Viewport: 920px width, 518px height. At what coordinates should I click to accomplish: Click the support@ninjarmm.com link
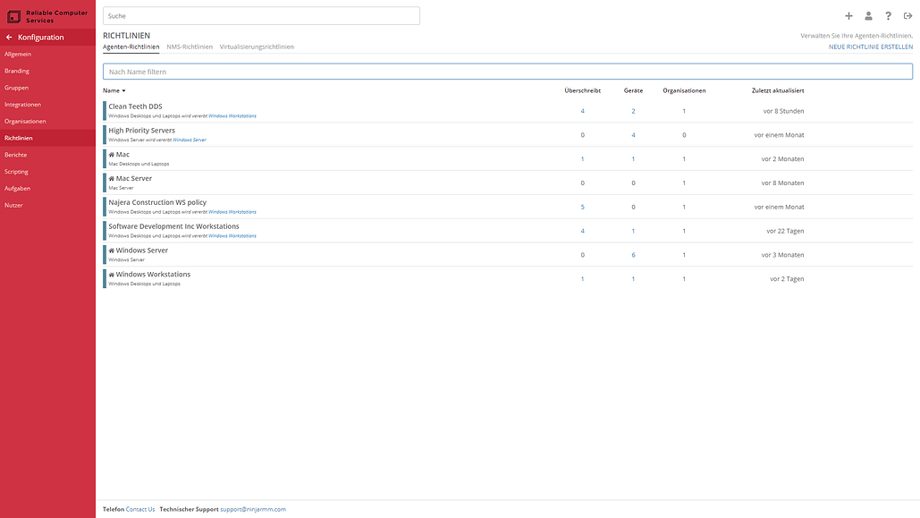tap(253, 509)
